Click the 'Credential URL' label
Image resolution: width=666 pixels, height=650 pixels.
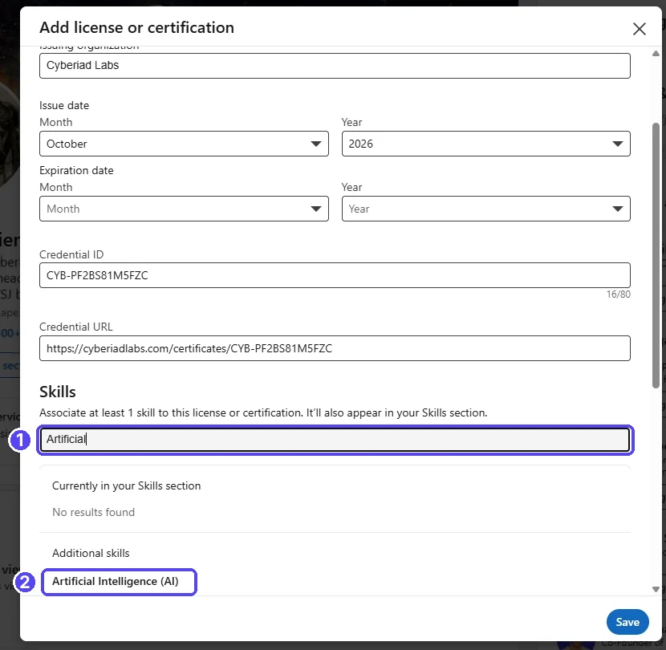pos(76,327)
